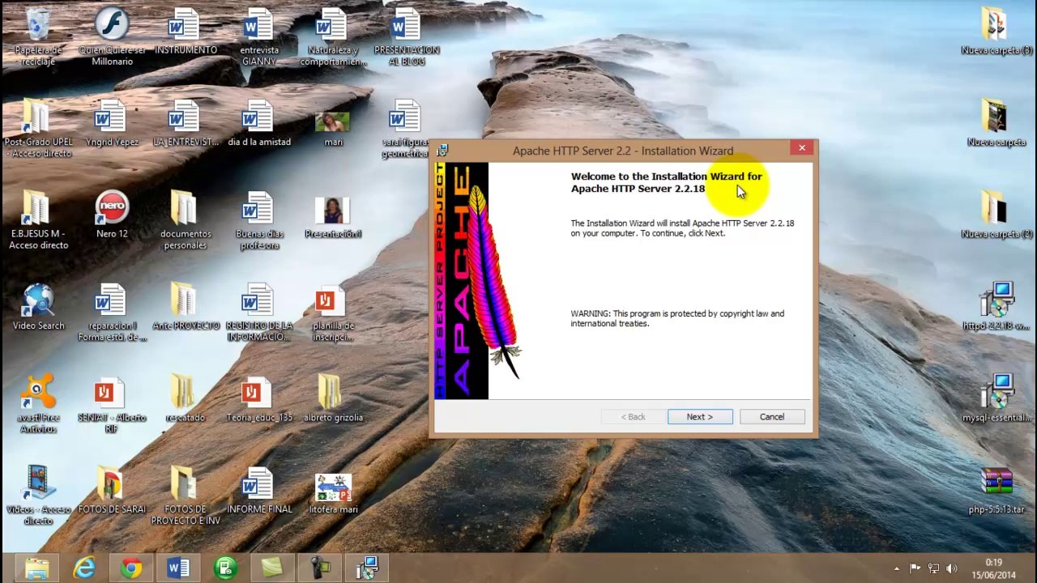Open Microsoft Word from the taskbar
The image size is (1037, 583).
coord(178,568)
